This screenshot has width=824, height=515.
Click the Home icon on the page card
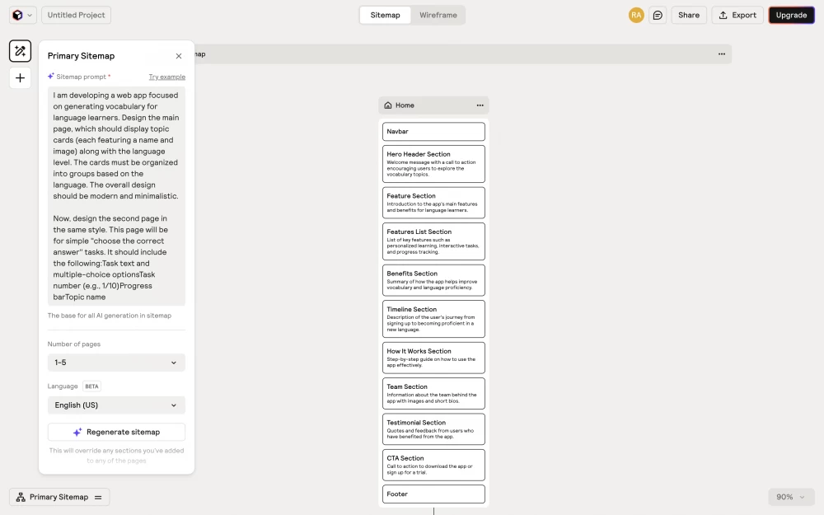387,105
